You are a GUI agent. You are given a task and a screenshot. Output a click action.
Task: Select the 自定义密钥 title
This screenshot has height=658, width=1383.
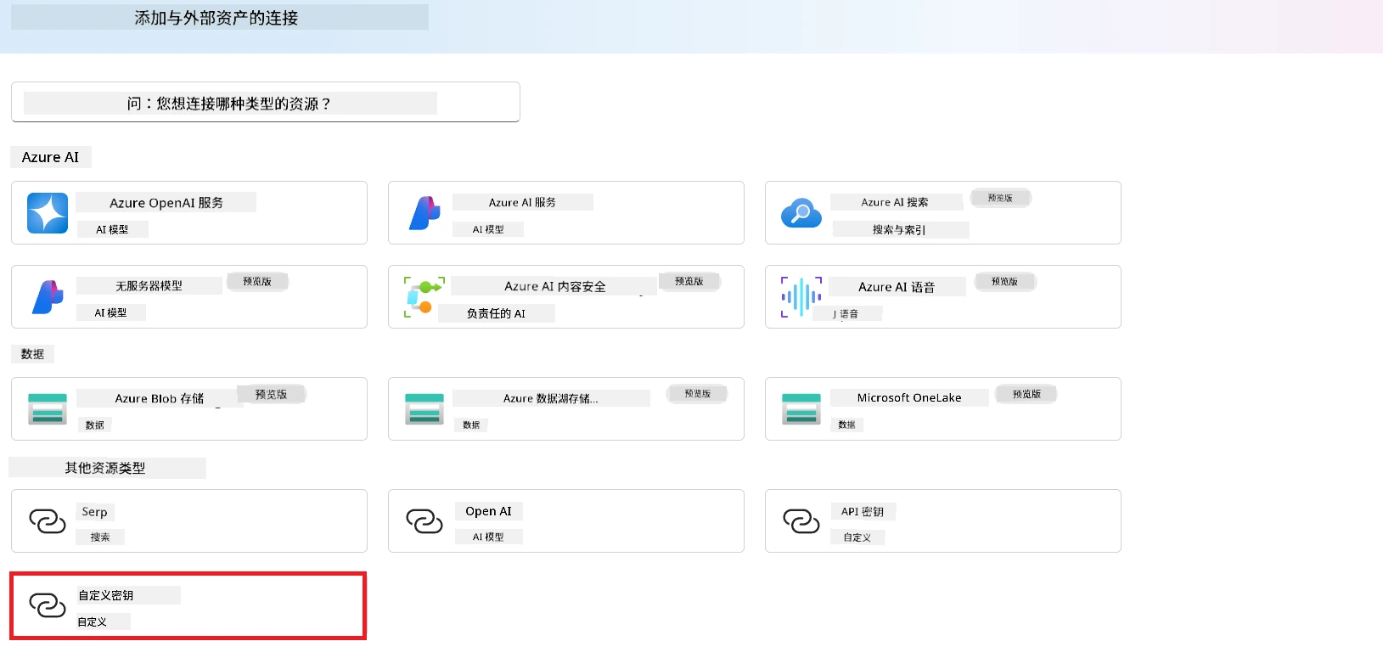pyautogui.click(x=106, y=595)
